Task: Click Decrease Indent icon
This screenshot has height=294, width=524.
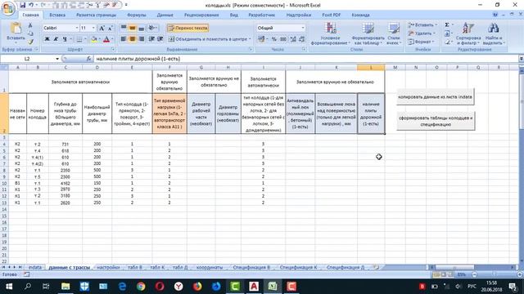Action: 151,39
